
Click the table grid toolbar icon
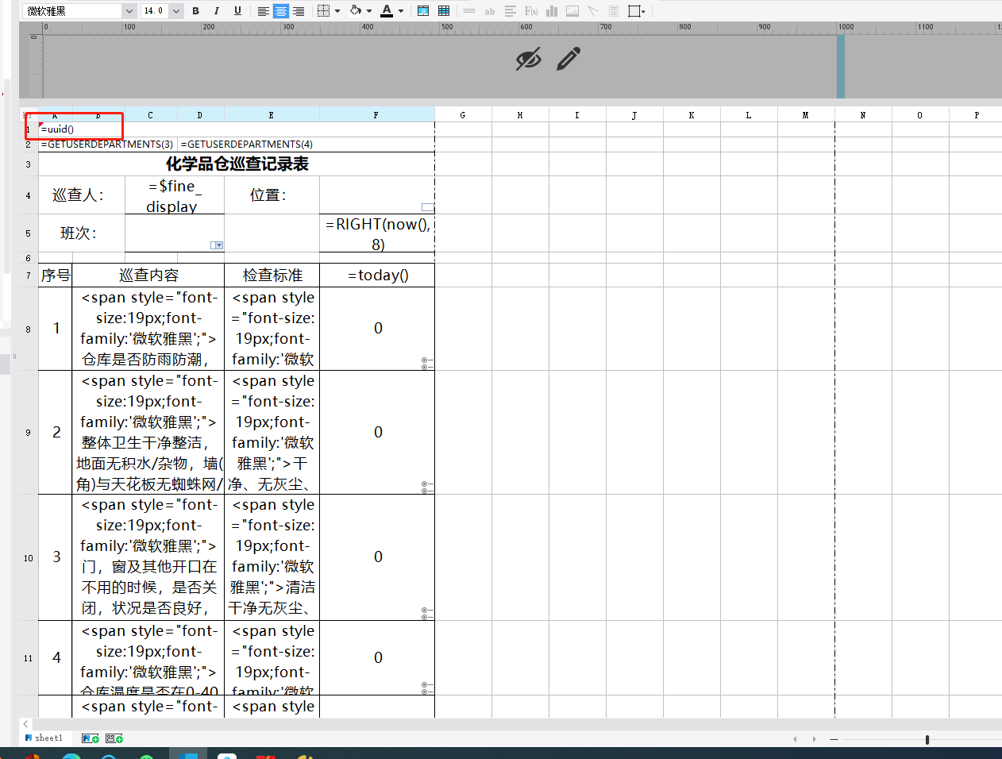pos(444,11)
